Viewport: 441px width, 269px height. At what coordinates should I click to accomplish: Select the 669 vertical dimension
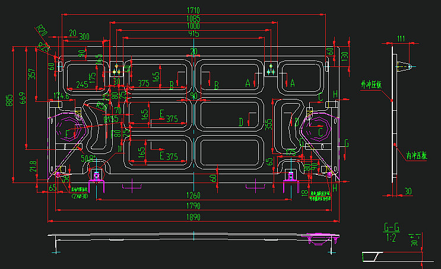[22, 98]
